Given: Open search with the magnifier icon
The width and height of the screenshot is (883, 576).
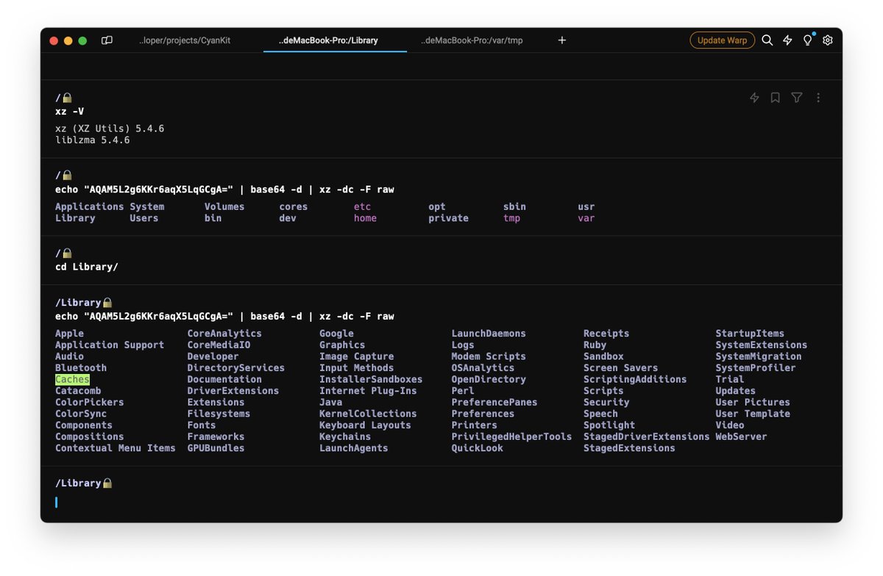Looking at the screenshot, I should tap(767, 40).
